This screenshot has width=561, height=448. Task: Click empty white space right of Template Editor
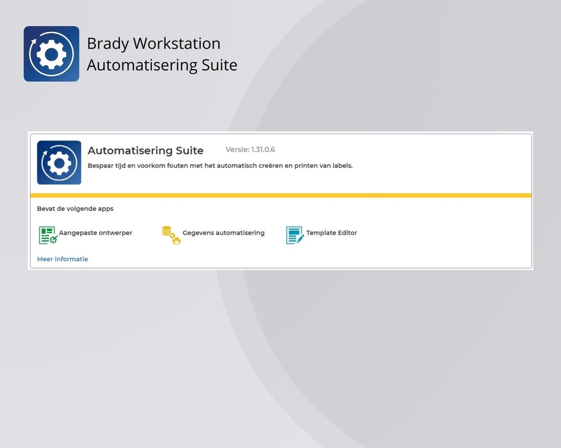[x=438, y=233]
